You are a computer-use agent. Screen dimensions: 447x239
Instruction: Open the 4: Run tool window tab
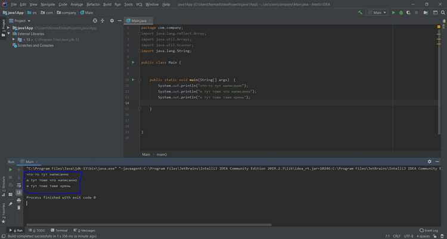[x=16, y=231]
